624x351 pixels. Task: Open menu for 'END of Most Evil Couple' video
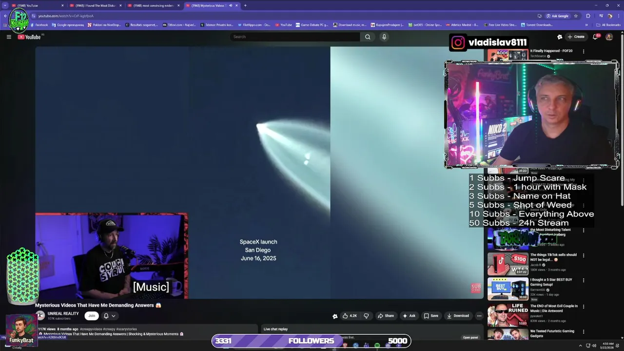click(584, 307)
